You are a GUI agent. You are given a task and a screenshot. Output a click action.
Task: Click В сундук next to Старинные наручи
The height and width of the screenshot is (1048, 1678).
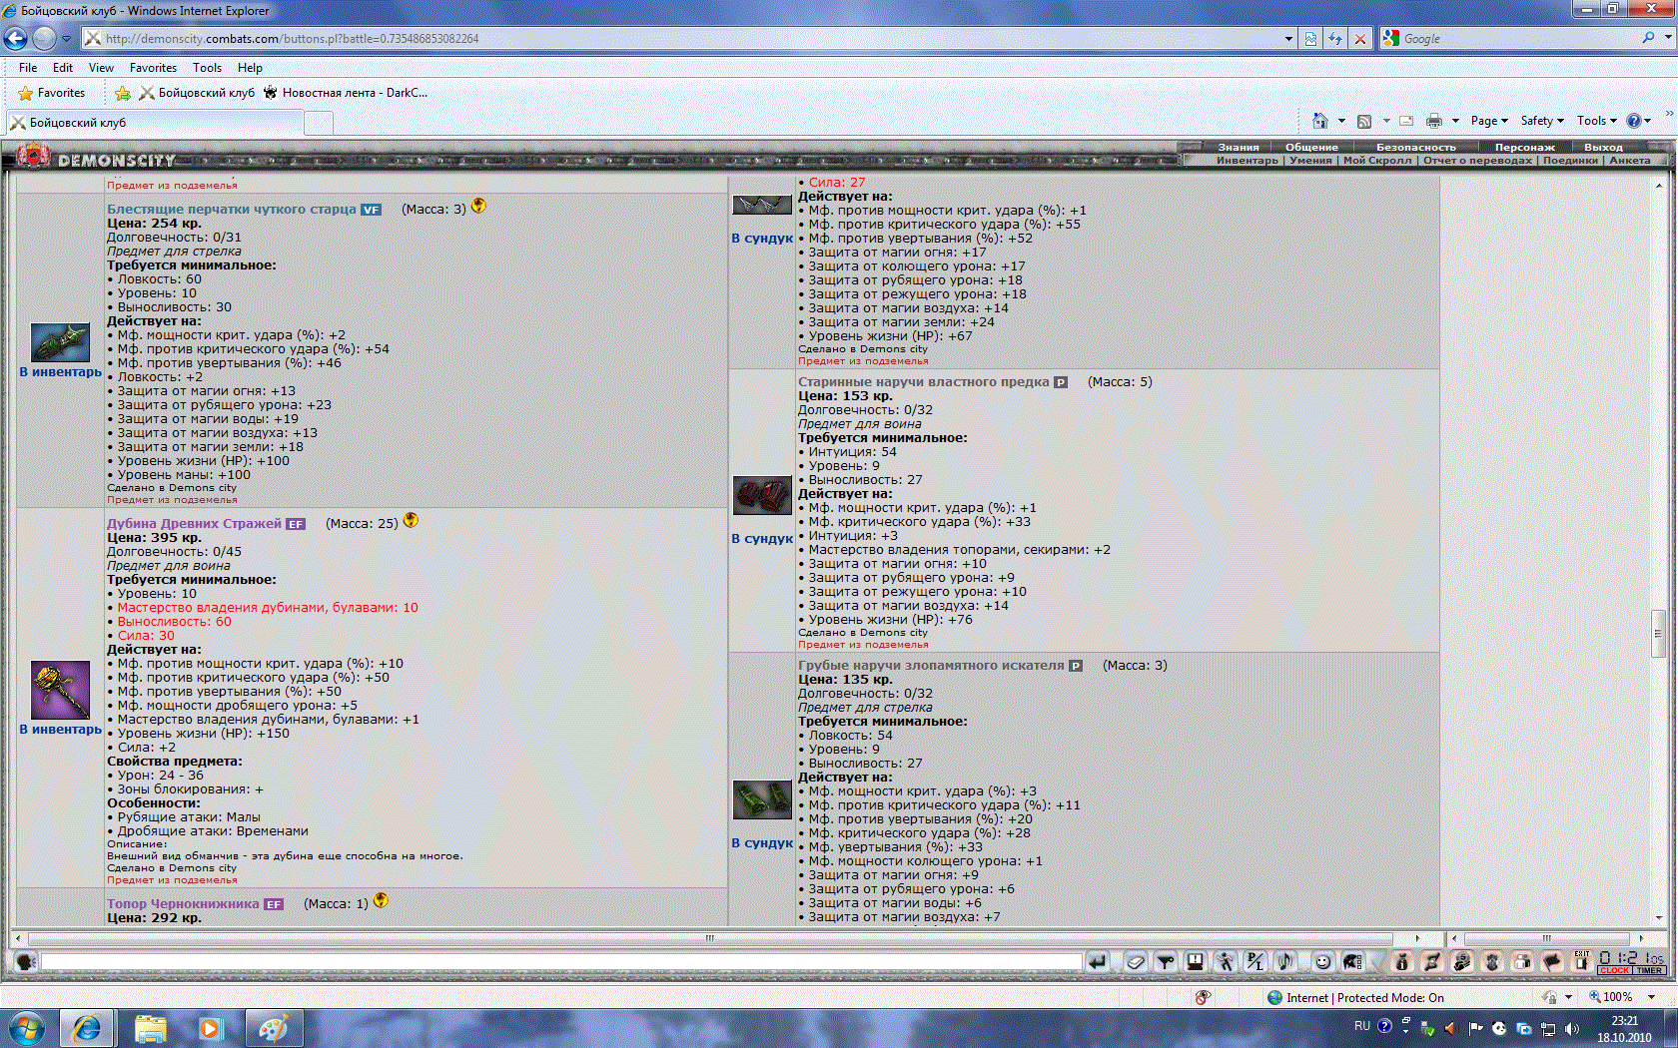[762, 539]
